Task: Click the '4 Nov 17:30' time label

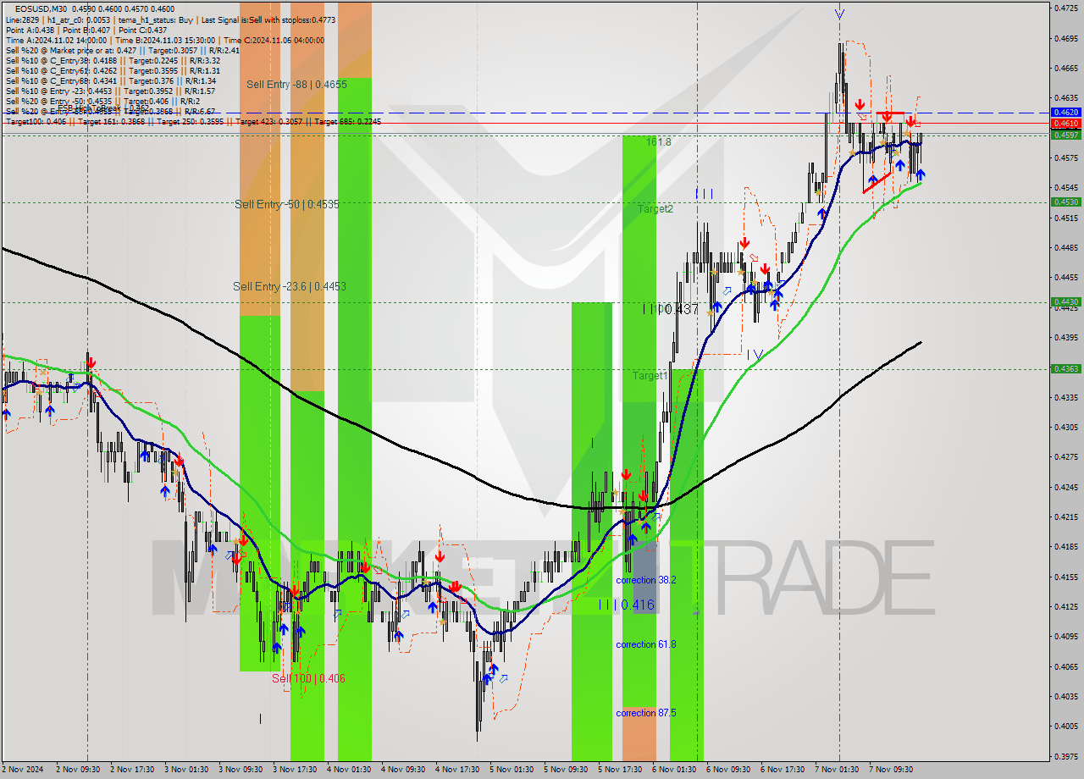Action: (457, 770)
